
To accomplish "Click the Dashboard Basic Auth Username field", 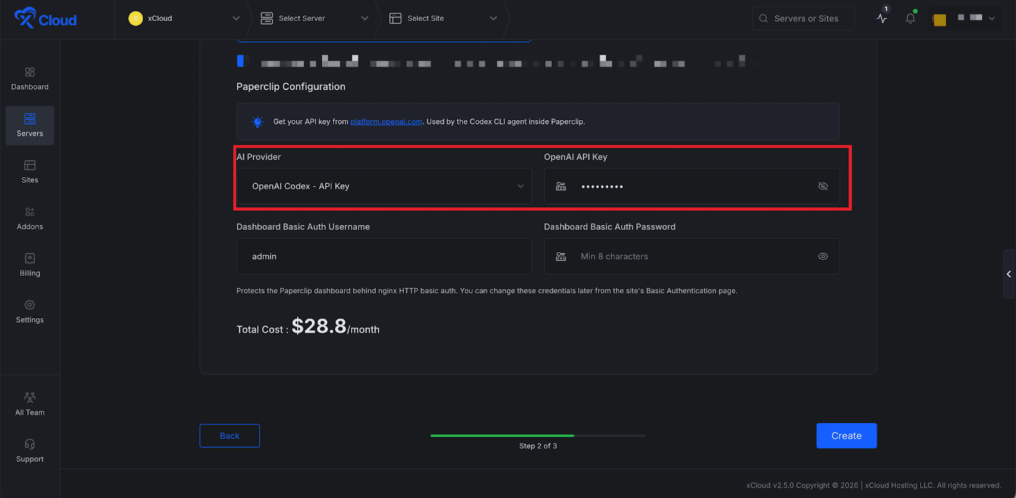I will 384,257.
